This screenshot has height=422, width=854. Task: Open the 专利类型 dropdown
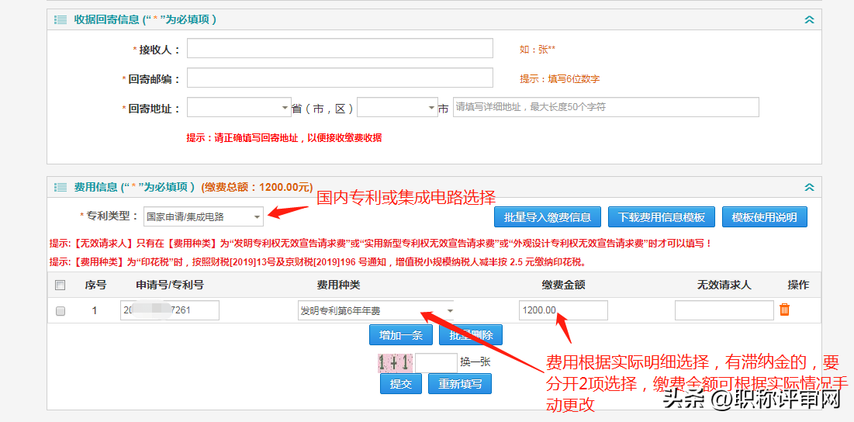click(x=203, y=217)
